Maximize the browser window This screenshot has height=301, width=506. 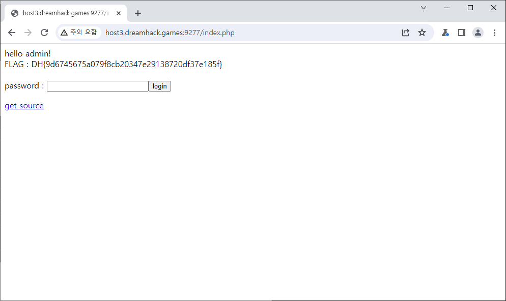click(470, 8)
